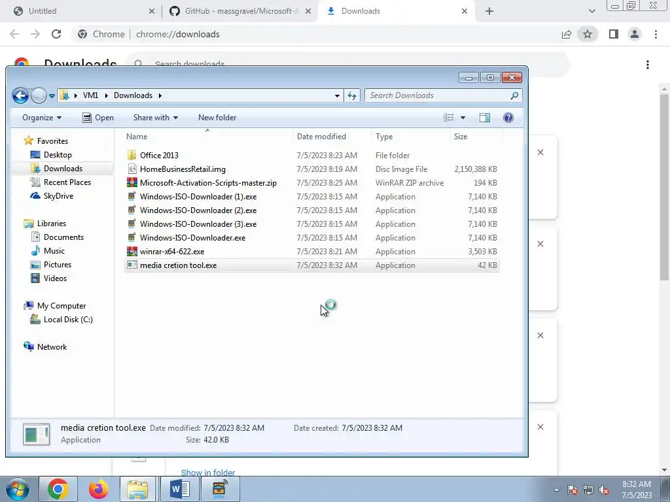
Task: Click the Explorer search magnifier icon
Action: coord(514,95)
